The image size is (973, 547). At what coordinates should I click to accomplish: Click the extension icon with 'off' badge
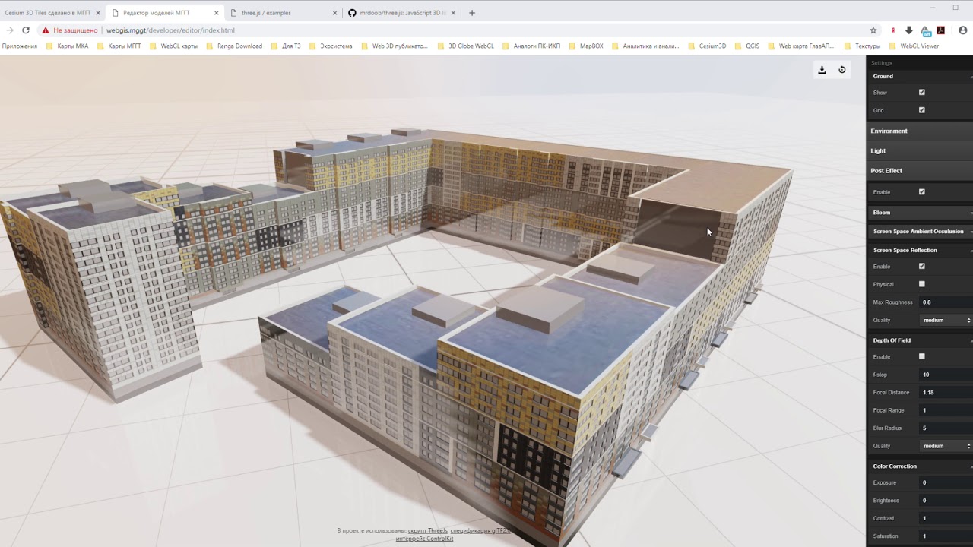(x=925, y=30)
